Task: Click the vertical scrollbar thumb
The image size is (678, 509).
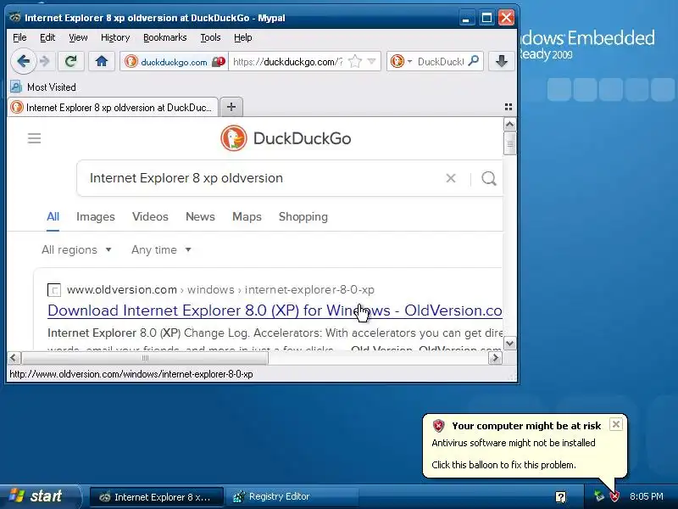Action: tap(510, 143)
